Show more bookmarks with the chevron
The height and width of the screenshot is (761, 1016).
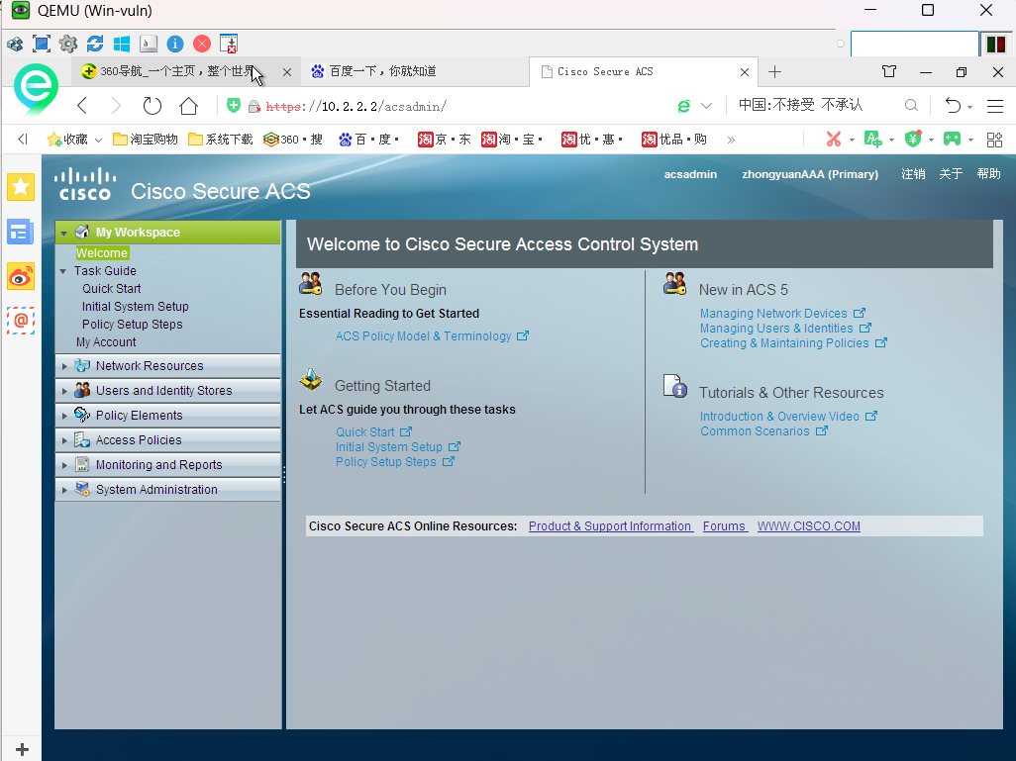point(731,140)
